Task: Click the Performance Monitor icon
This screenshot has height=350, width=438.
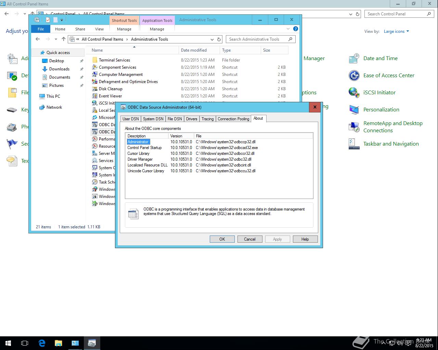Action: coord(95,139)
